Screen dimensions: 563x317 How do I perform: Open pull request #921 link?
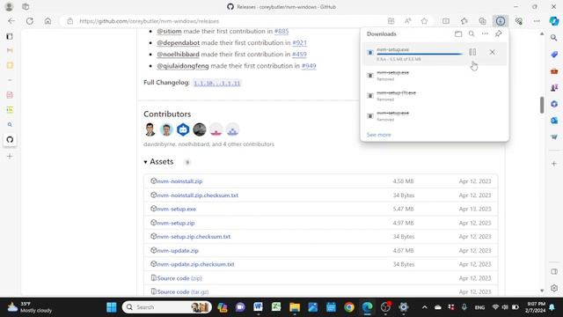pos(299,43)
